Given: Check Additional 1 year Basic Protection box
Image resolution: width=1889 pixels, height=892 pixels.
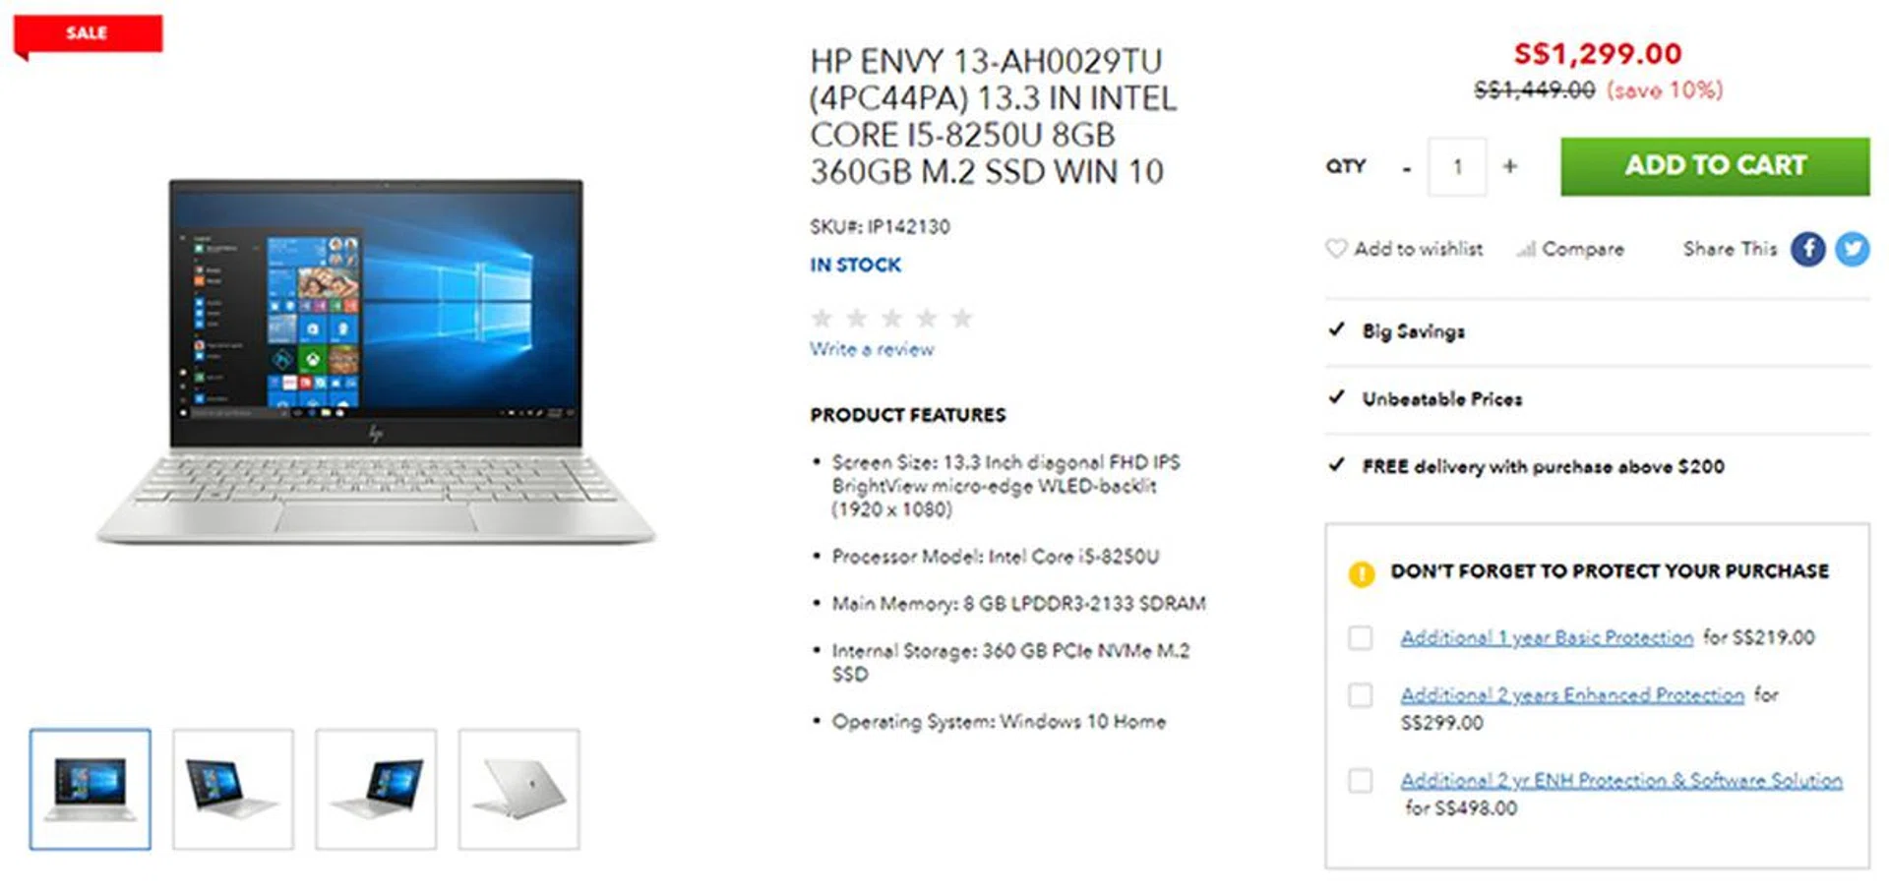Looking at the screenshot, I should (x=1360, y=637).
